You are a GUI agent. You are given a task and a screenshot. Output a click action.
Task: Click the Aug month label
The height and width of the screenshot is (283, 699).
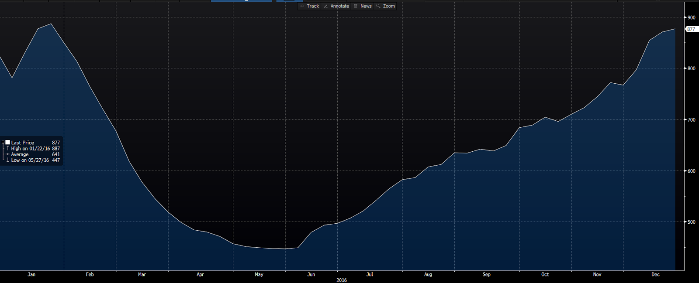[x=428, y=274]
